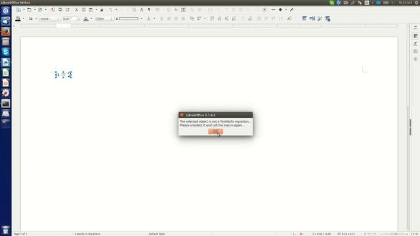
Task: Open area fill 'Color' type dropdown
Action: click(x=104, y=19)
